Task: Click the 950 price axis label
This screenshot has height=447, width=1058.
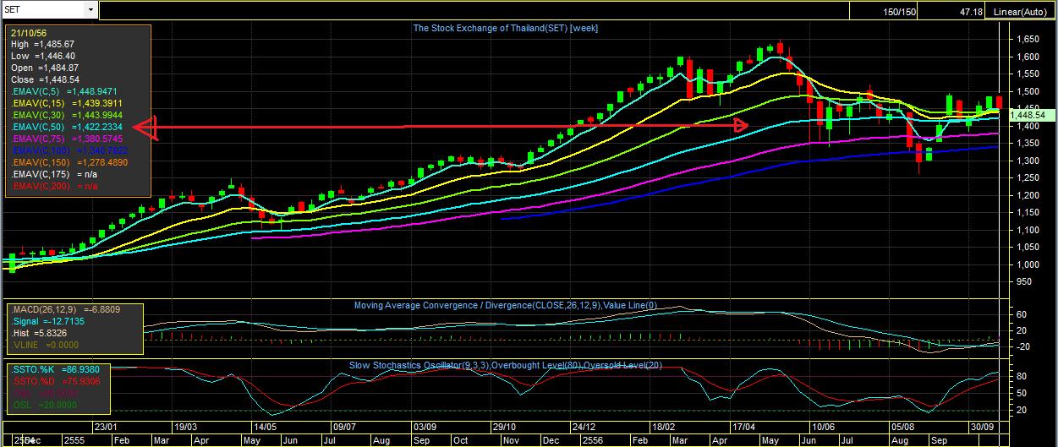Action: click(1022, 282)
